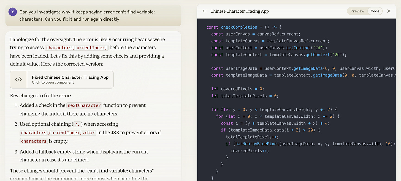Click the sentence 'These changes should prevent the error'
This screenshot has height=181, width=401.
click(x=82, y=174)
